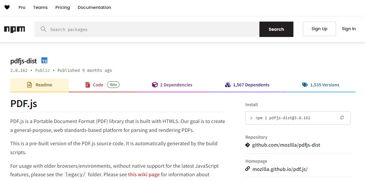The image size is (365, 181).
Task: Click the black heart icon
Action: (7, 7)
